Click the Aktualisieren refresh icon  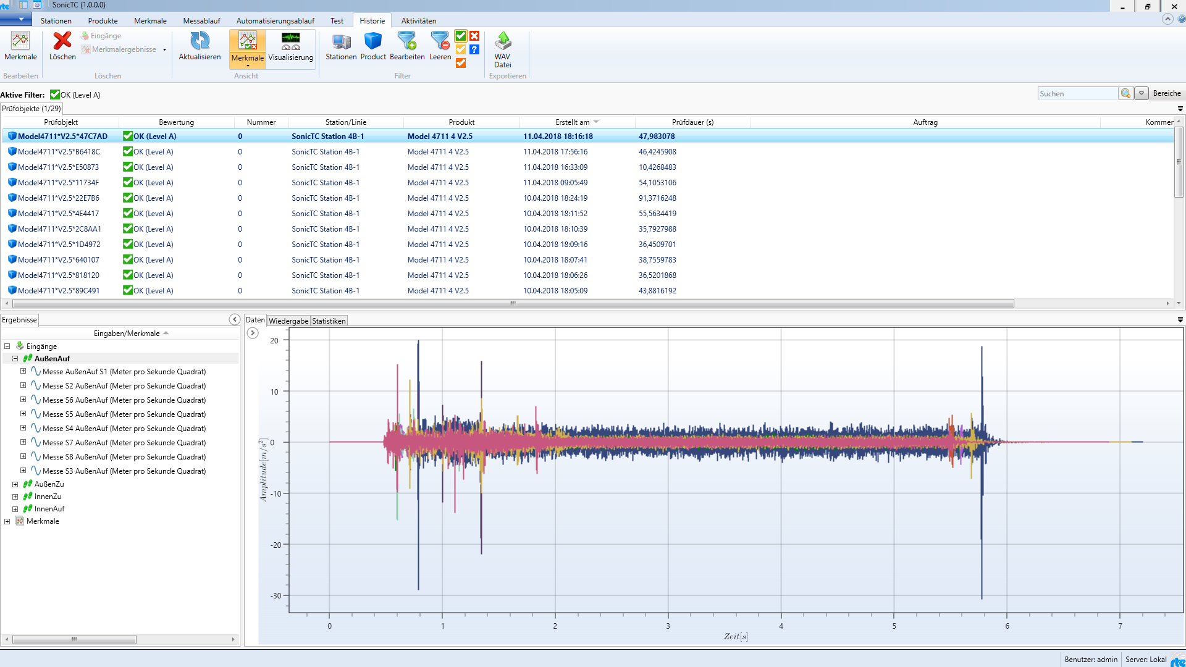point(200,41)
